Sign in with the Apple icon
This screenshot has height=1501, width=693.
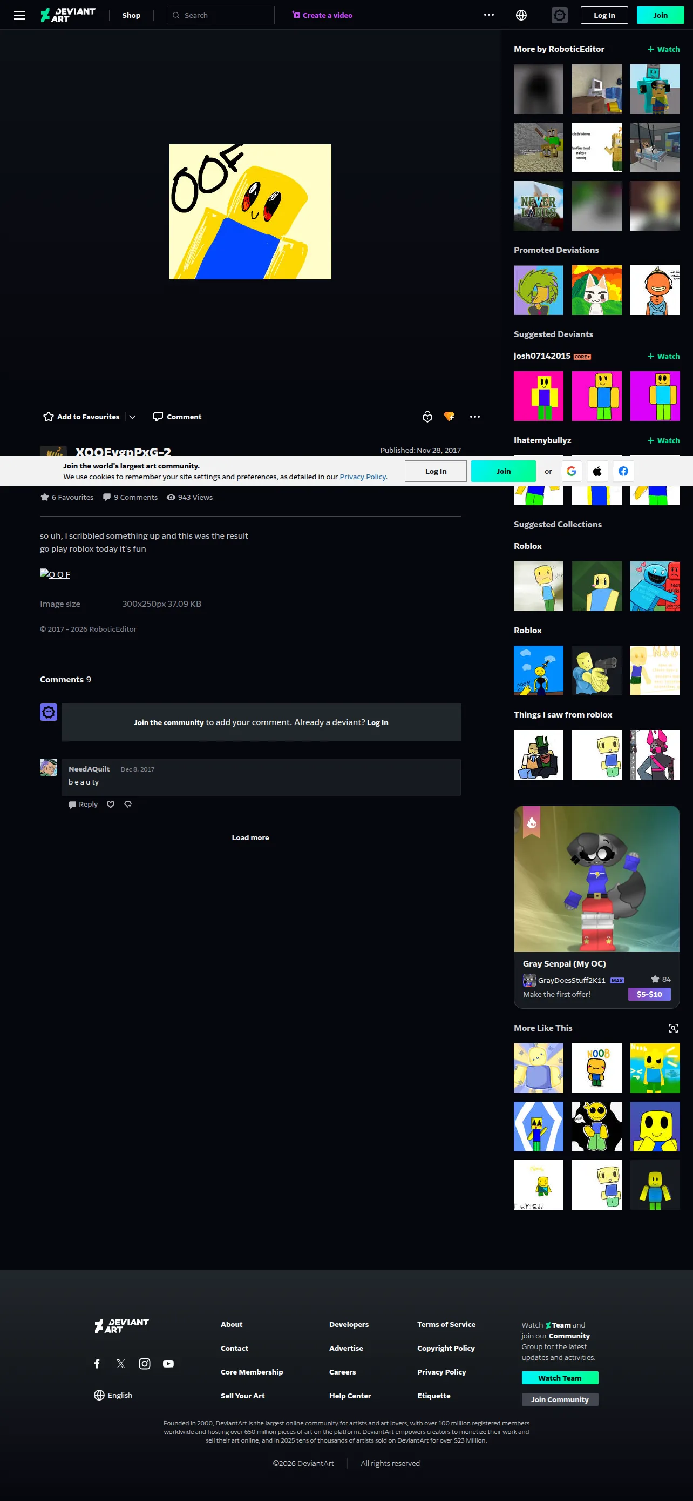tap(597, 471)
